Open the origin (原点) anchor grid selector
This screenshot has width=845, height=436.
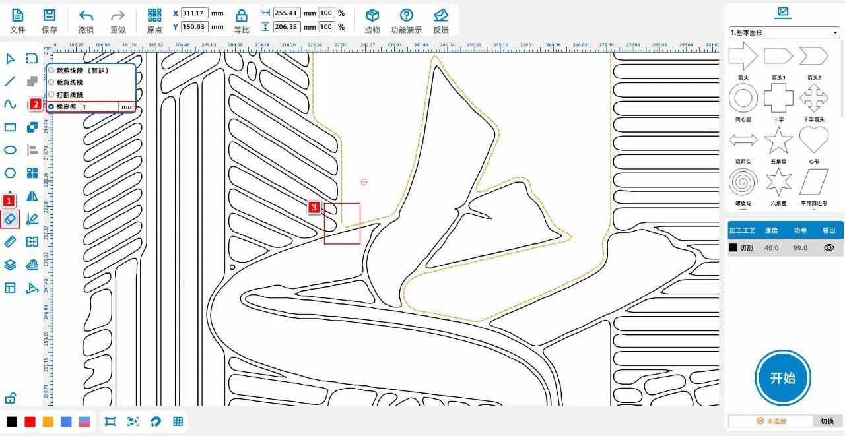pyautogui.click(x=154, y=16)
